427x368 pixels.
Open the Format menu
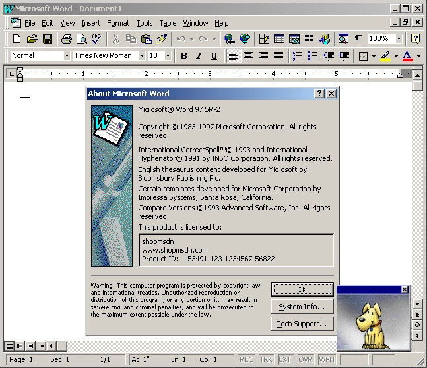coord(118,23)
